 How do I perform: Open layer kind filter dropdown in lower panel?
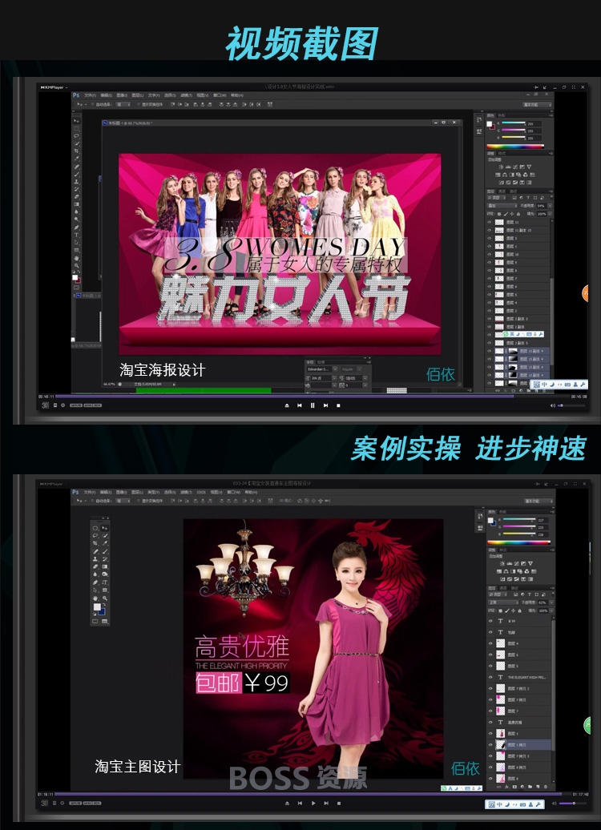(x=497, y=594)
